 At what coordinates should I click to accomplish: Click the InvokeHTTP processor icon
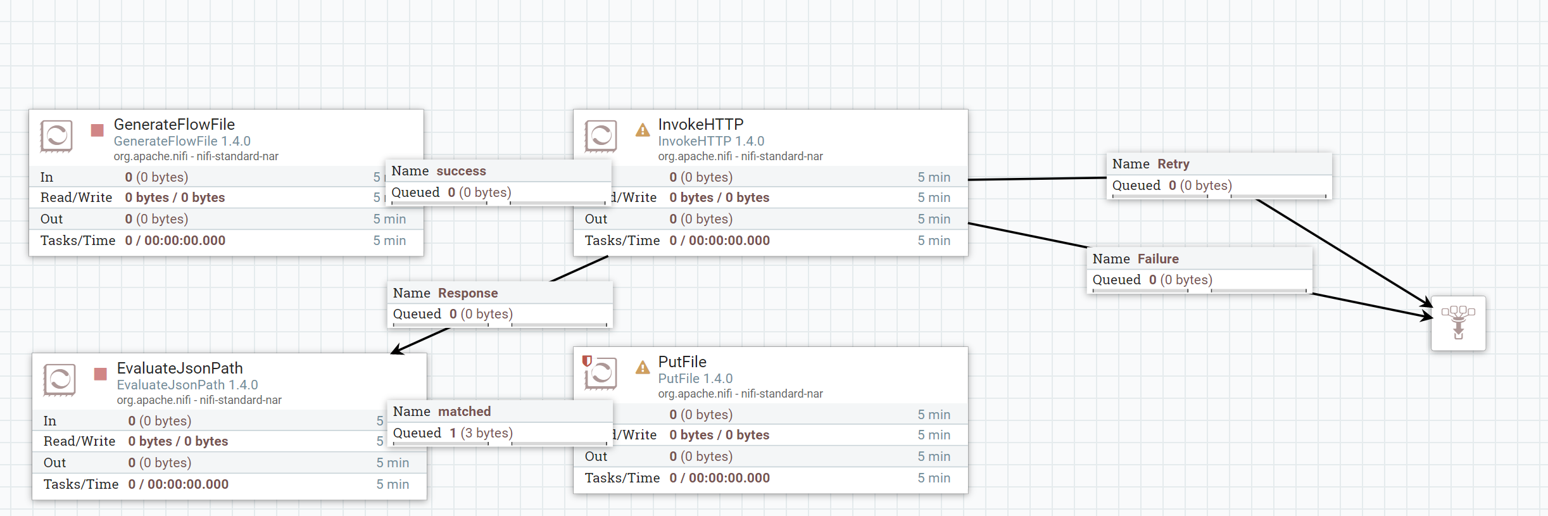(601, 136)
